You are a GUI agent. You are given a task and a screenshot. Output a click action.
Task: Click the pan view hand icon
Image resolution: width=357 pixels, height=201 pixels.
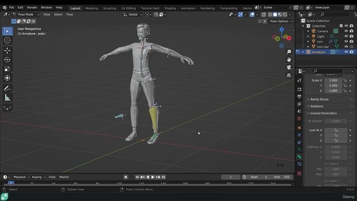289,60
